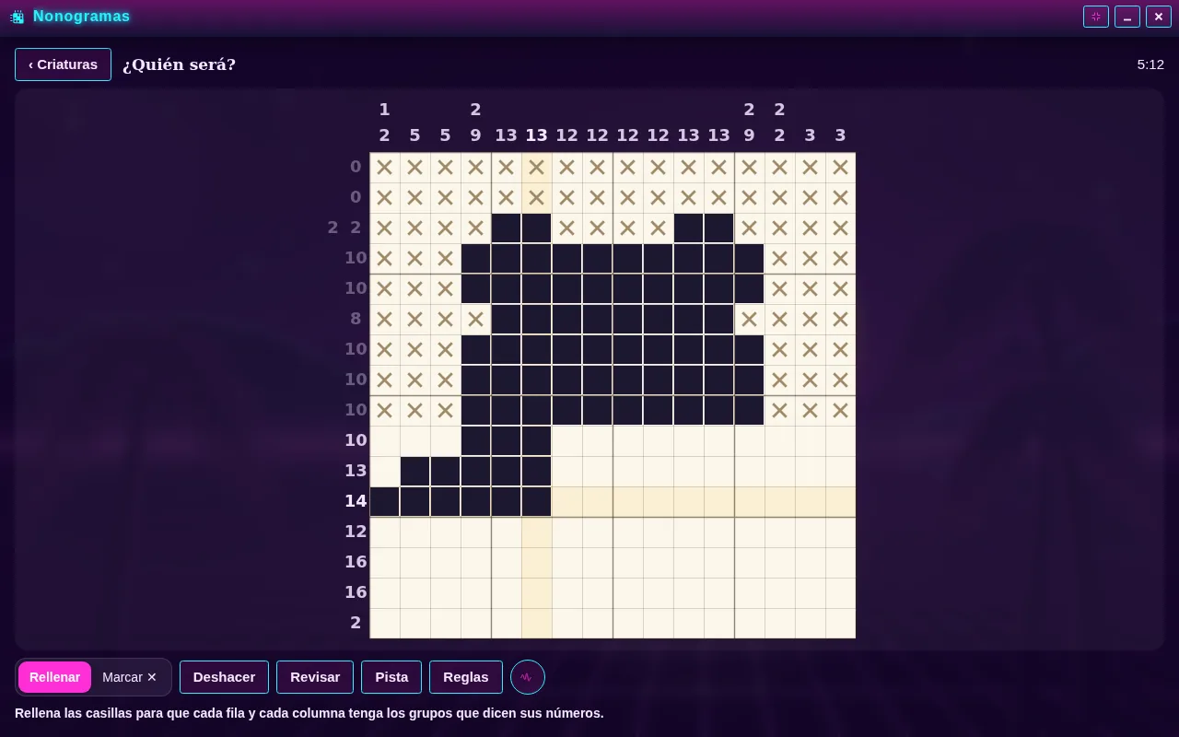Switch to Marcar ✕ mode
The height and width of the screenshot is (737, 1179).
130,677
